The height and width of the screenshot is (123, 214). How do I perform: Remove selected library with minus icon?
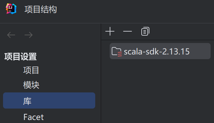(x=128, y=31)
